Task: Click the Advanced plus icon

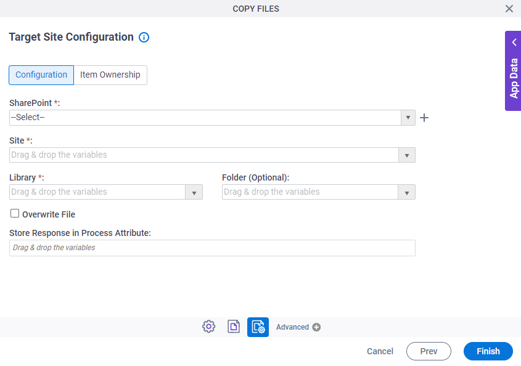Action: pyautogui.click(x=316, y=327)
